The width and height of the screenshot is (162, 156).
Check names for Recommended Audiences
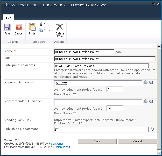[x=145, y=101]
